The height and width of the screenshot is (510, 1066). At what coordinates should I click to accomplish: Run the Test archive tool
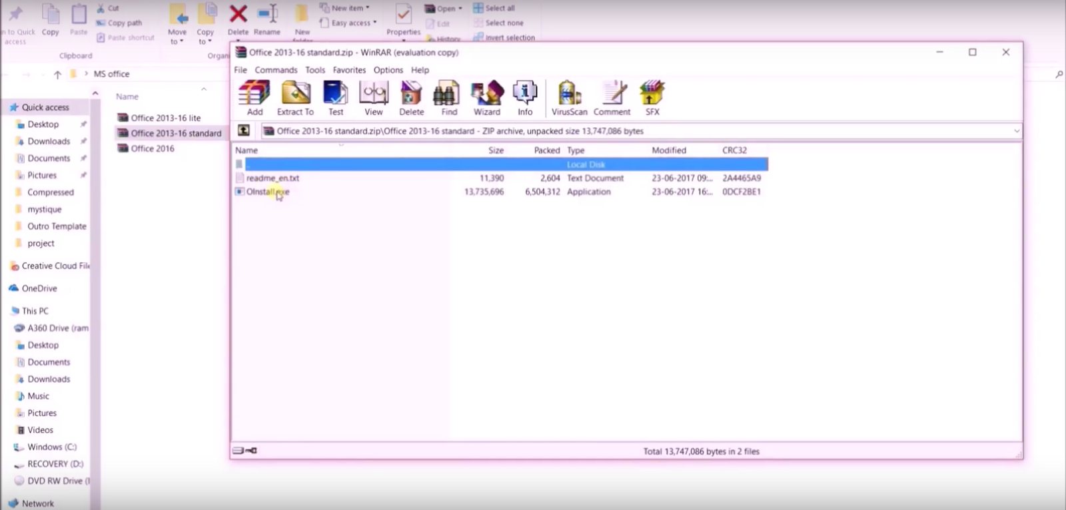click(x=336, y=97)
